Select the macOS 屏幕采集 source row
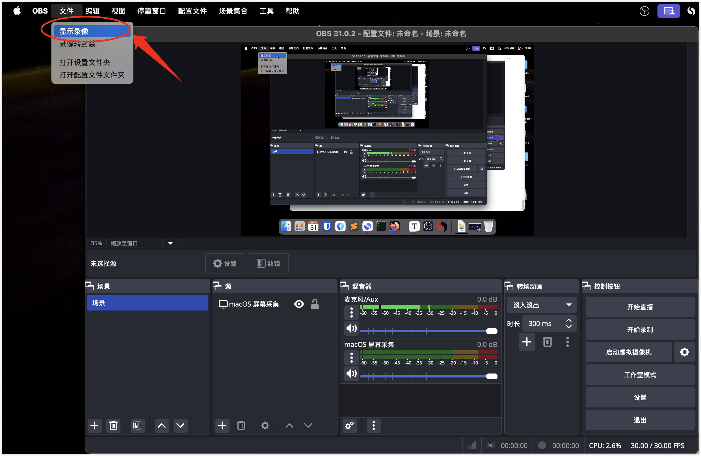The height and width of the screenshot is (456, 701). (274, 304)
